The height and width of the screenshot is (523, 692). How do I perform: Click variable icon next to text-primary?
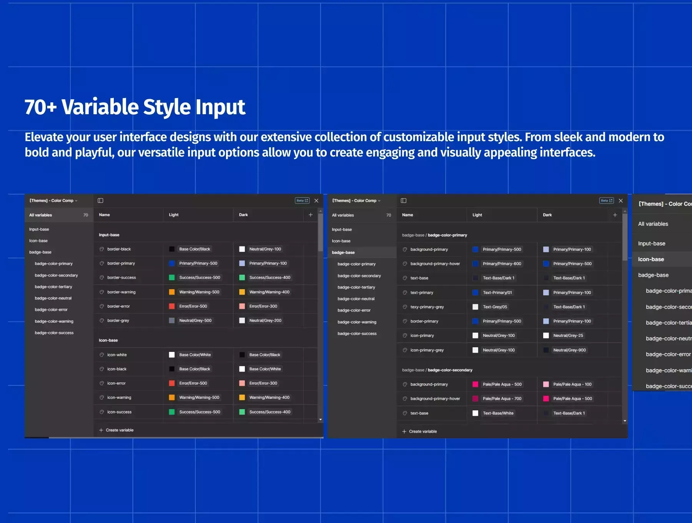click(405, 293)
